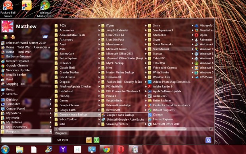Screen dimensions: 246x154
Task: Open Rainmeter from the programs list
Action: point(204,40)
